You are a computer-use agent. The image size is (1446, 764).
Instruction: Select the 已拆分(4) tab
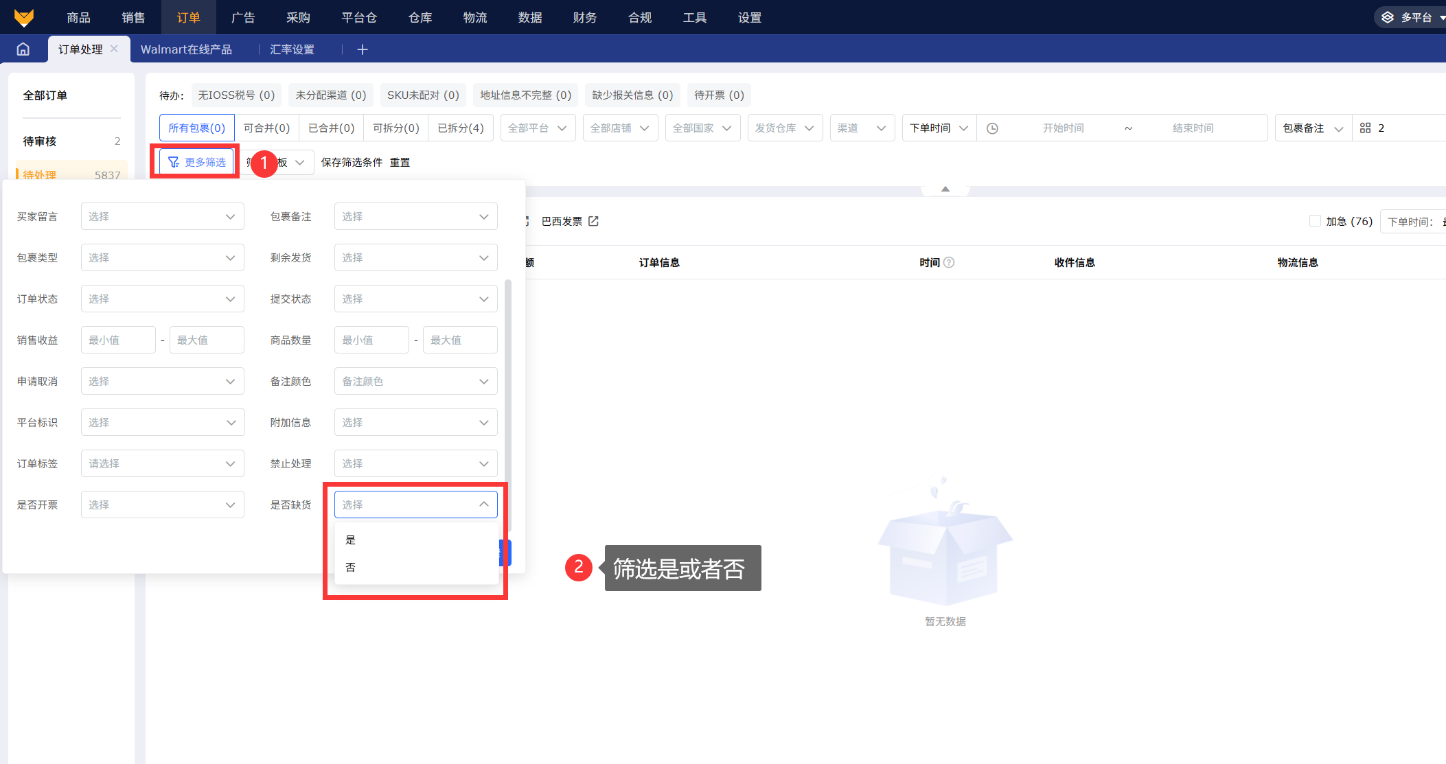coord(461,128)
